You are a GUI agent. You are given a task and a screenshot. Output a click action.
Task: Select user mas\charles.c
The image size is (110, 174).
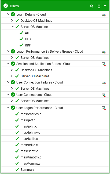point(31,114)
